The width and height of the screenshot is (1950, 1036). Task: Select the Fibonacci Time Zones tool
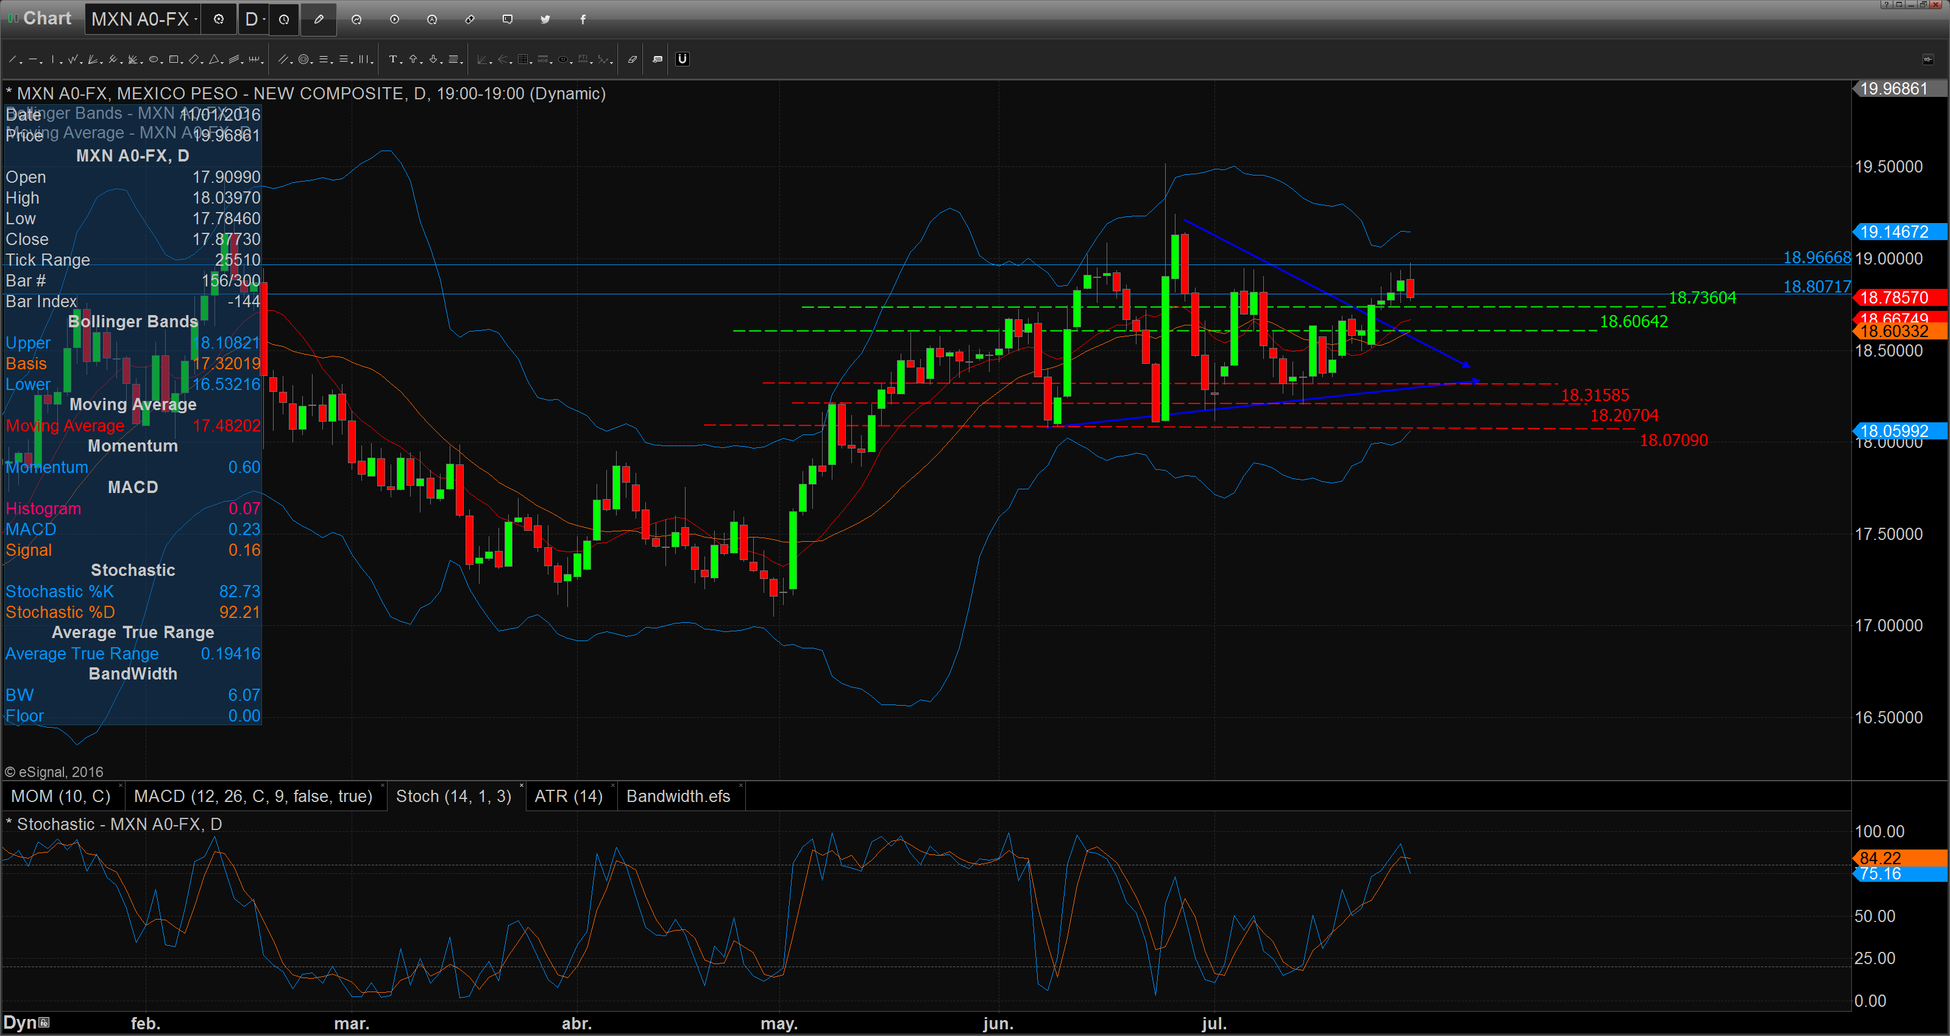point(363,59)
